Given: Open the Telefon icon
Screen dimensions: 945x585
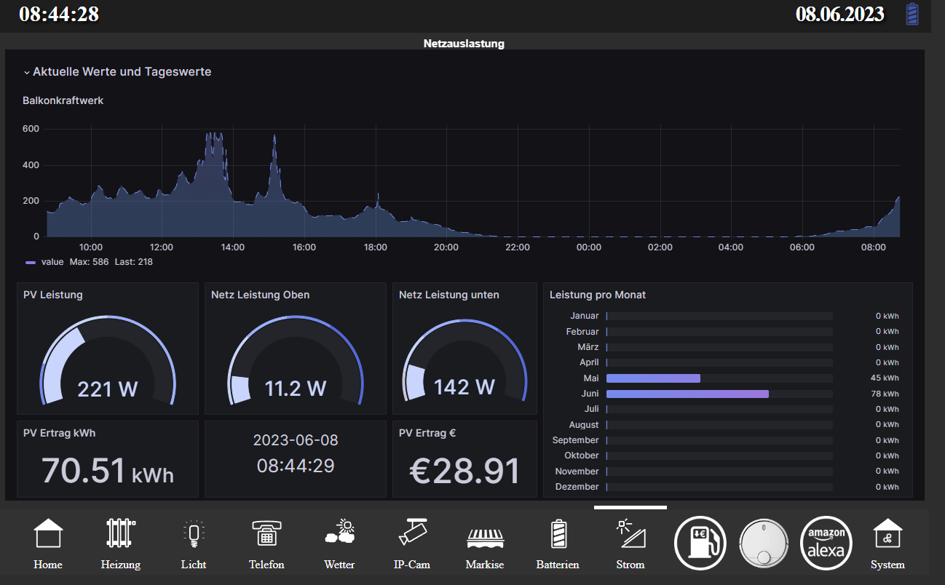Looking at the screenshot, I should [266, 534].
